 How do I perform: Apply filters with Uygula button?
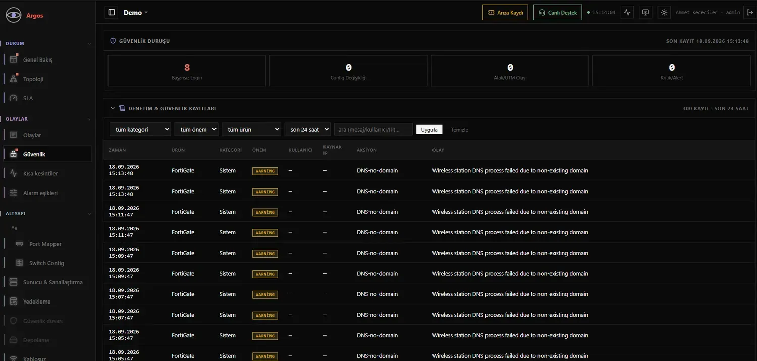[x=429, y=130]
